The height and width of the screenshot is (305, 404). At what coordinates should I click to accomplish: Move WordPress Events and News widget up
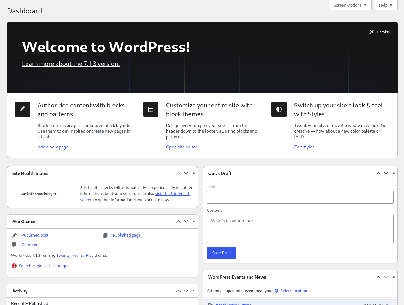pyautogui.click(x=378, y=277)
